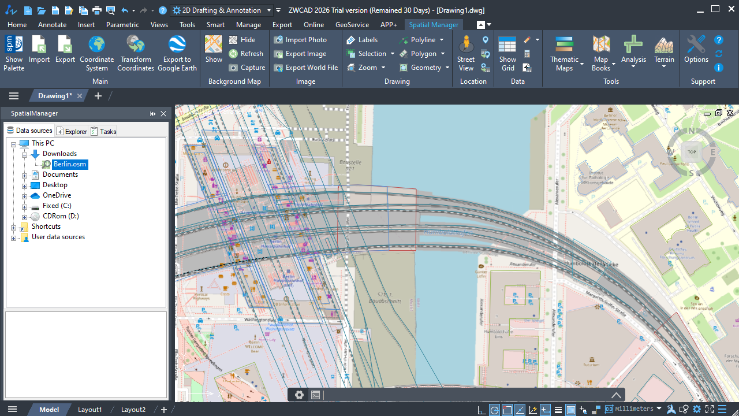Viewport: 739px width, 416px height.
Task: Expand the Documents tree node
Action: tap(25, 175)
